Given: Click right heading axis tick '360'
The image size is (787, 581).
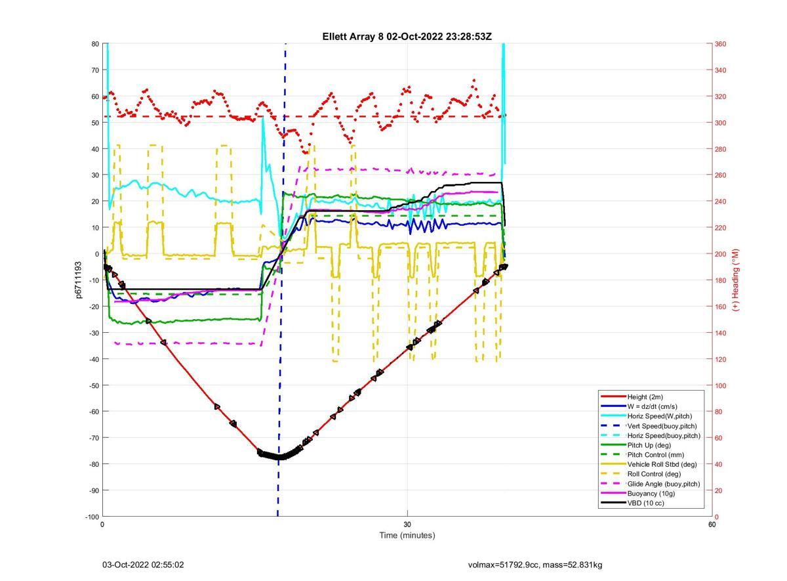Looking at the screenshot, I should pyautogui.click(x=720, y=44).
